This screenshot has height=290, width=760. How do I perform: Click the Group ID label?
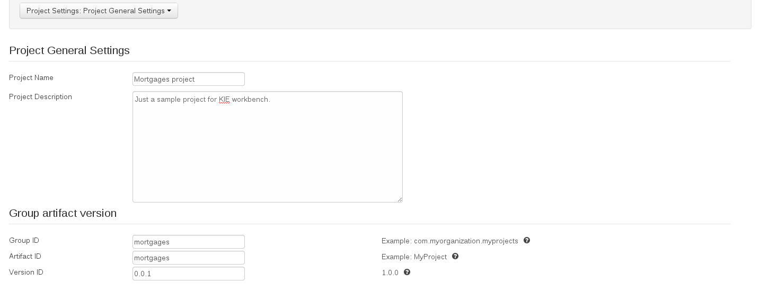tap(24, 241)
